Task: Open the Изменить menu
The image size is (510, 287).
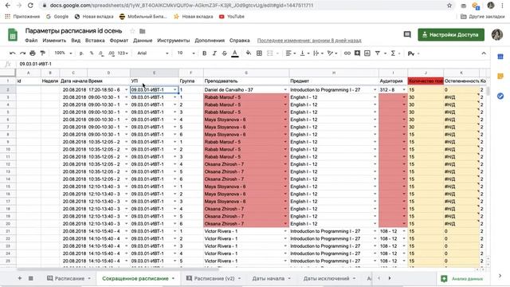Action: (54, 41)
